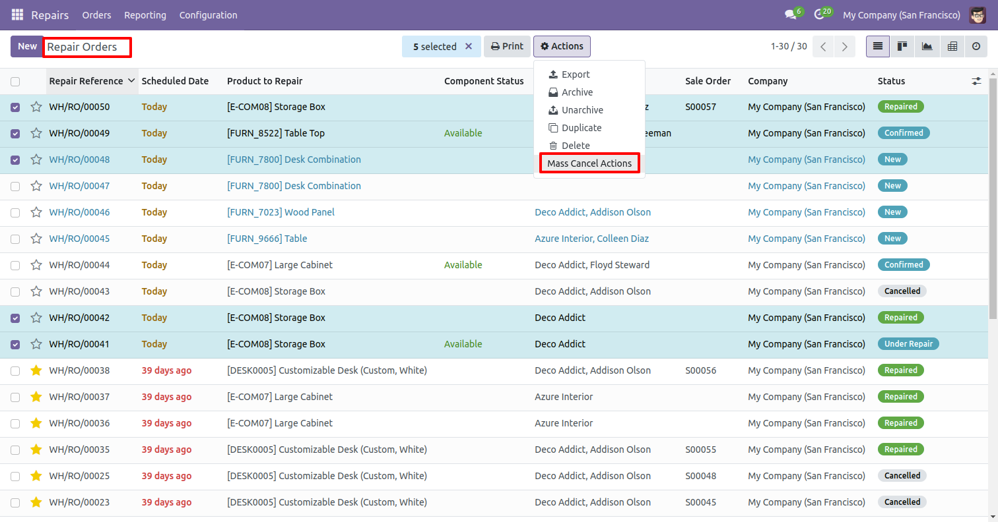This screenshot has height=522, width=998.
Task: Open the My Company (San Francisco) switcher
Action: [902, 14]
